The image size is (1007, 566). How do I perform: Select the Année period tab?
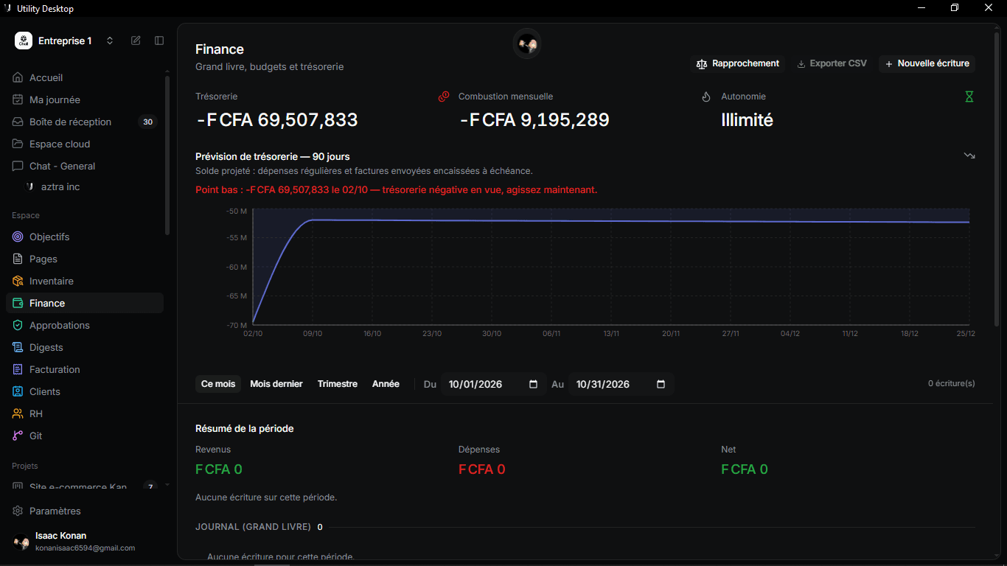click(386, 384)
